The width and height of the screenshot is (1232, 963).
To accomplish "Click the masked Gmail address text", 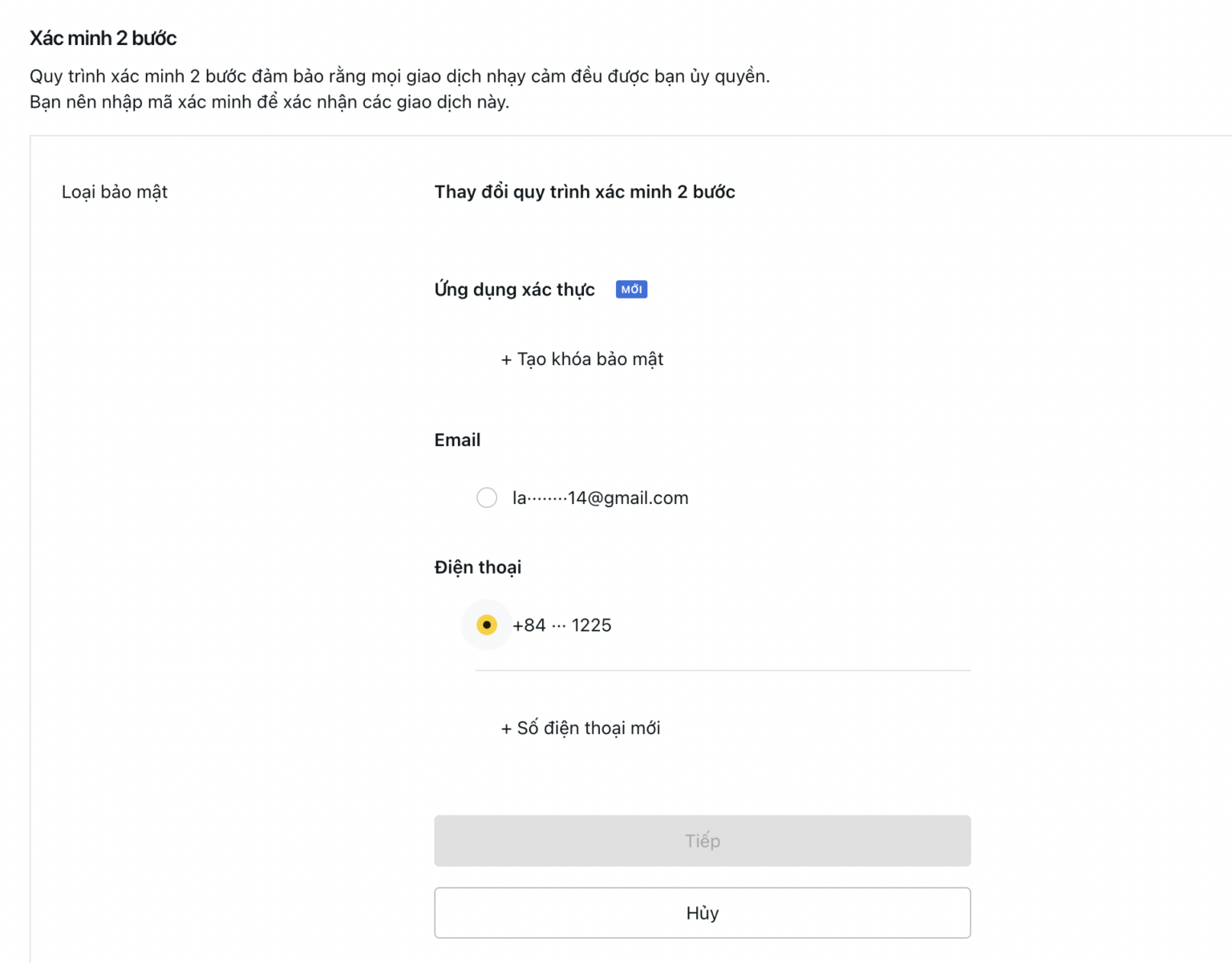I will point(600,498).
